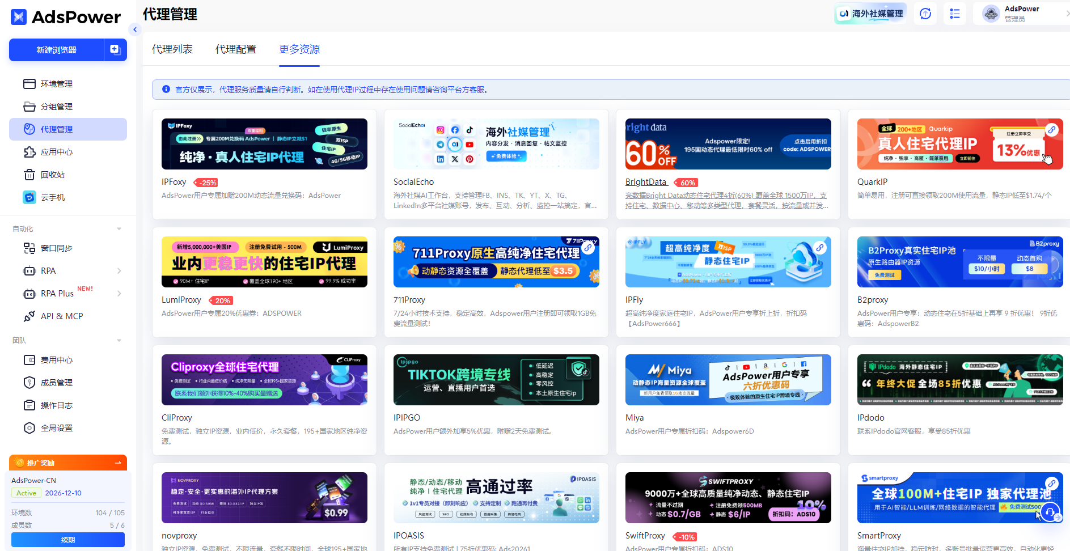Open 回收站 trash icon

pos(29,175)
